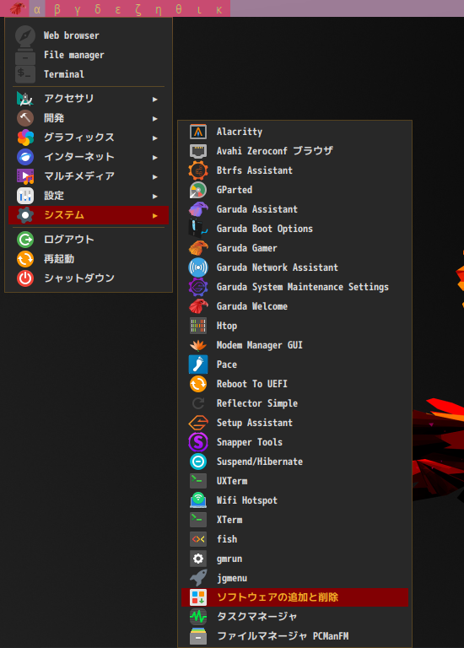This screenshot has height=648, width=464.
Task: Click the Garuda Assistant eagle icon
Action: click(198, 209)
